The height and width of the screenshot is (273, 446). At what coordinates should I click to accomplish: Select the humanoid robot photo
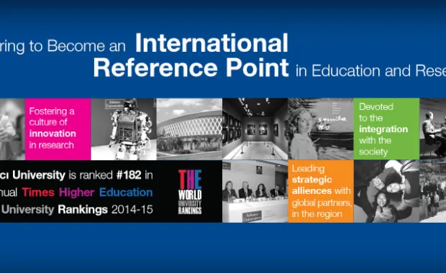coord(124,129)
